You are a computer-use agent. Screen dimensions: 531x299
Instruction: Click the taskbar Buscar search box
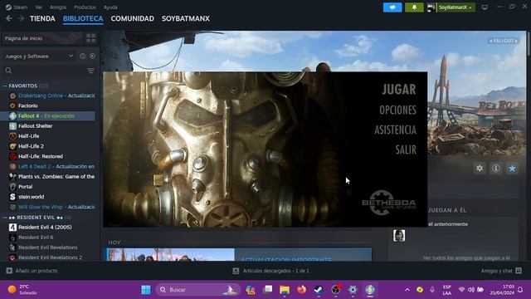(198, 290)
